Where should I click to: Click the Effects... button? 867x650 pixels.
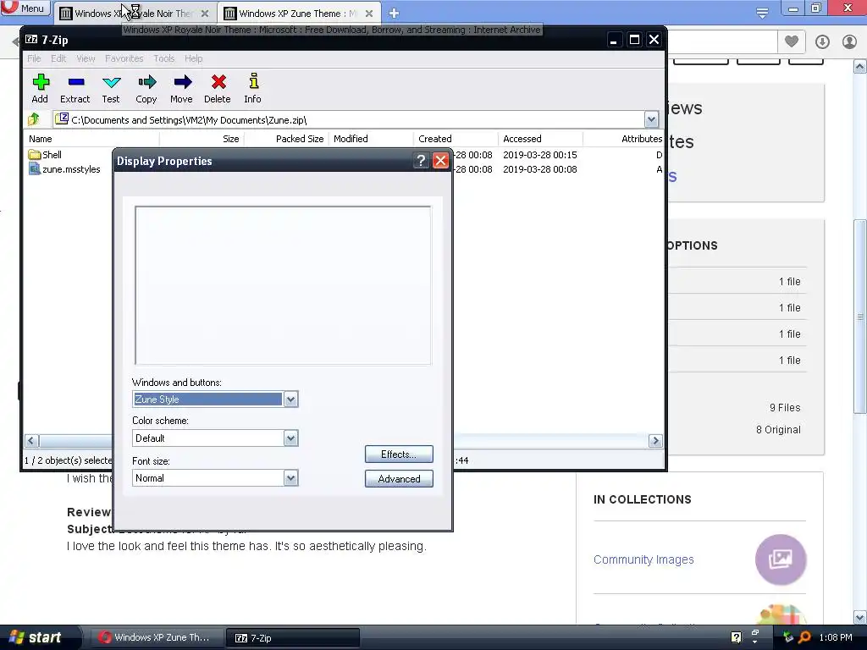click(x=399, y=454)
